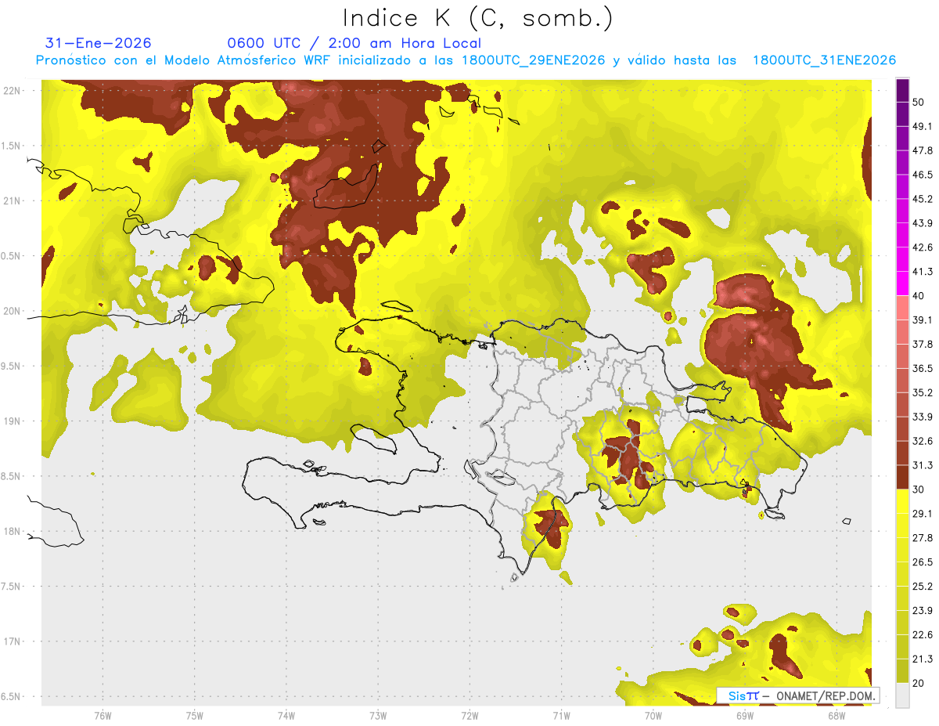This screenshot has height=726, width=939.
Task: Click the '35.2' color scale value
Action: click(923, 392)
